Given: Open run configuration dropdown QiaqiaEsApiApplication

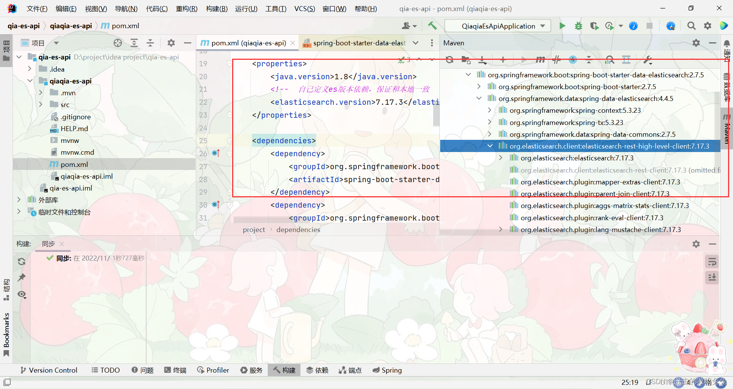Looking at the screenshot, I should click(498, 26).
